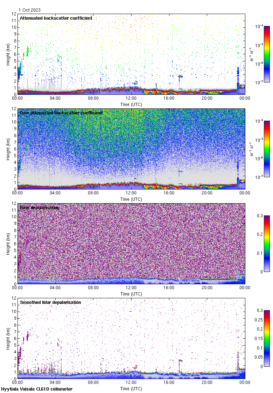This screenshot has width=273, height=393.
Task: Click the raw attenuated backscatter plot area
Action: 131,149
